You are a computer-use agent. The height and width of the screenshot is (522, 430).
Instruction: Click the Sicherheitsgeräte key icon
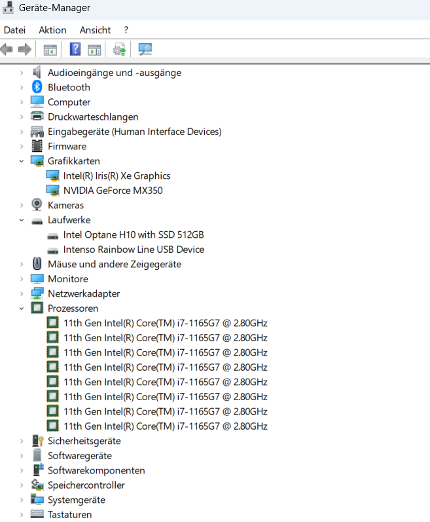tap(37, 441)
